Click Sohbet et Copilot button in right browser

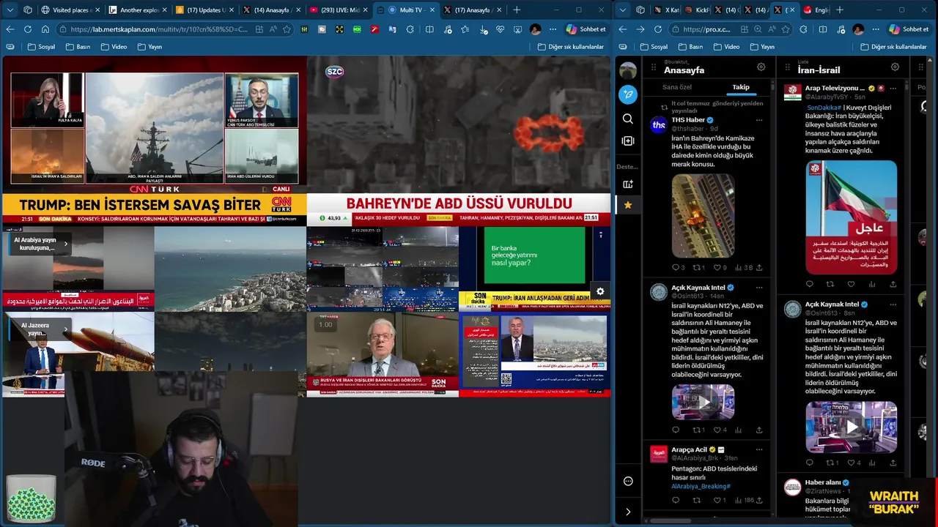(909, 29)
